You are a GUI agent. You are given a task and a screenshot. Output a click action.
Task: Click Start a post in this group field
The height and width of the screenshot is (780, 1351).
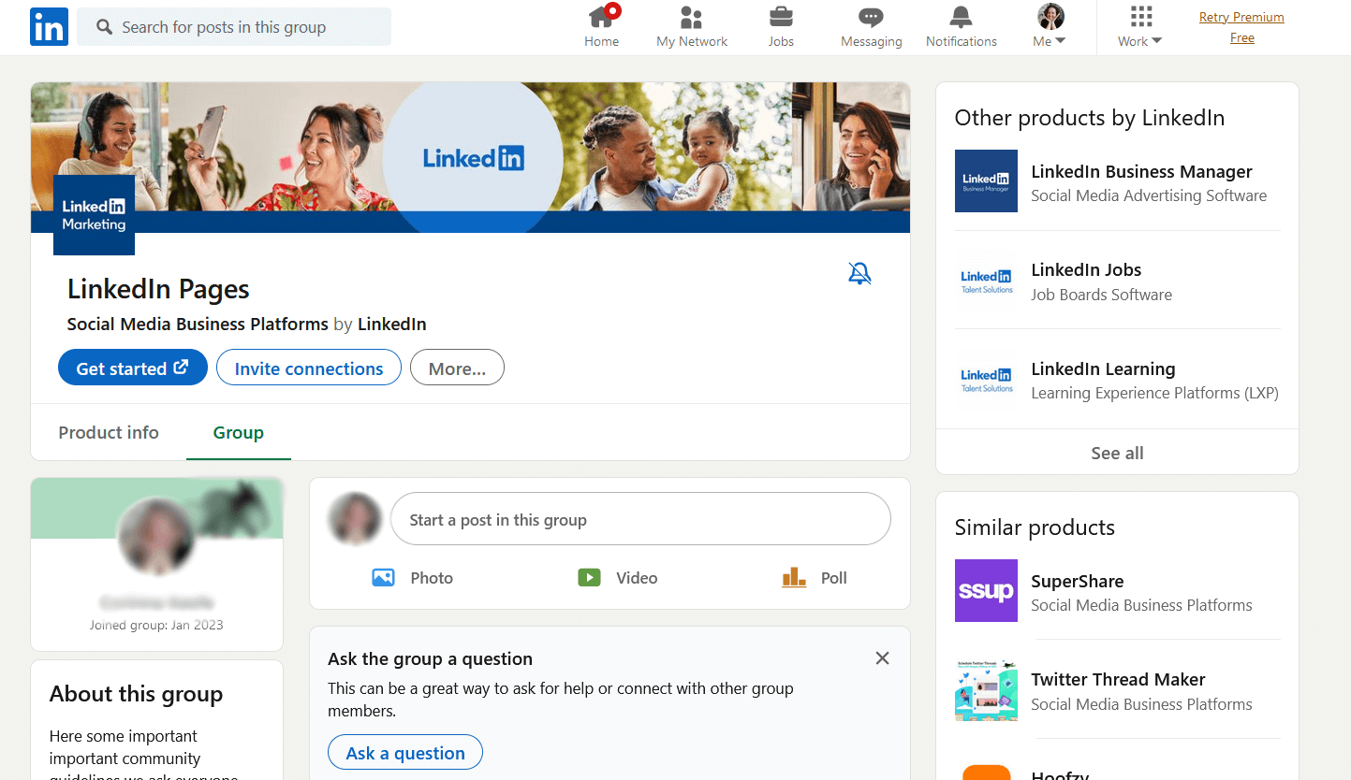click(x=640, y=519)
